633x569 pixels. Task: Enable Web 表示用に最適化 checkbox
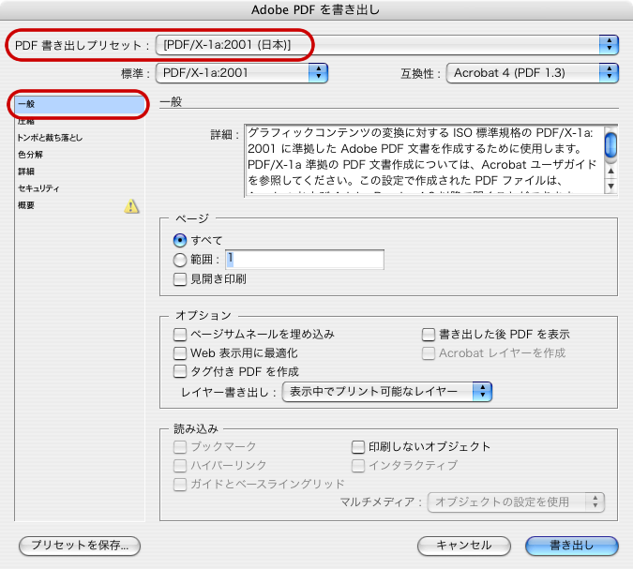tap(180, 353)
